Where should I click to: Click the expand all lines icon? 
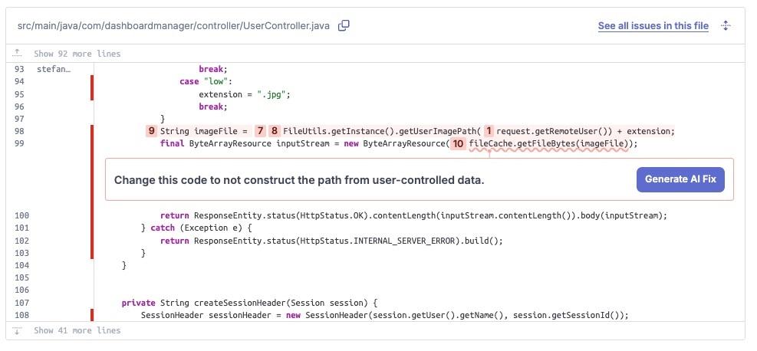726,26
